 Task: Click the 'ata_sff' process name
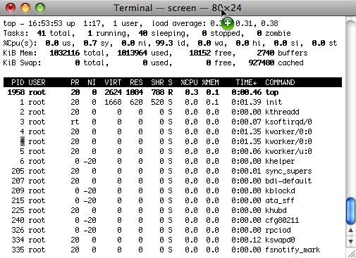click(280, 200)
